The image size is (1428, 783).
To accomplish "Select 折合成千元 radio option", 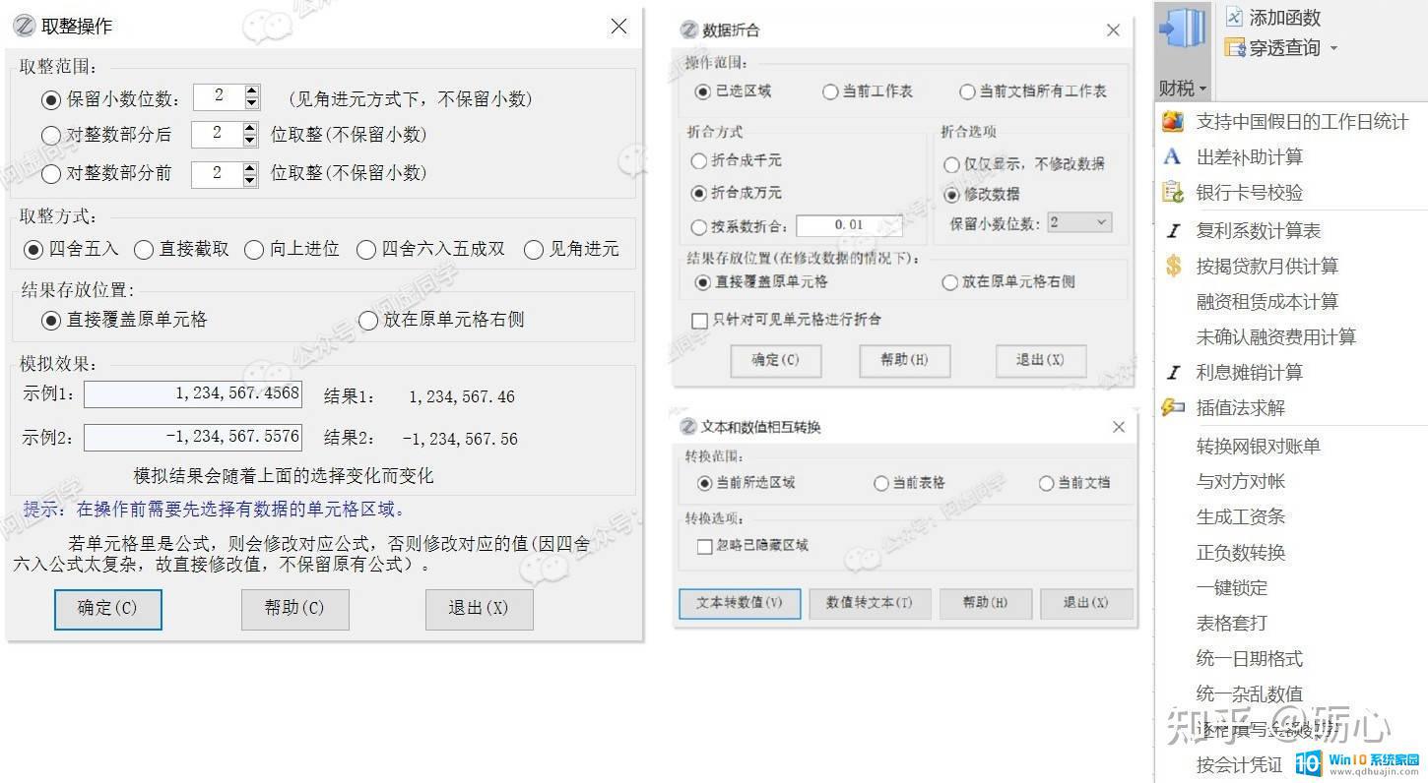I will click(699, 160).
